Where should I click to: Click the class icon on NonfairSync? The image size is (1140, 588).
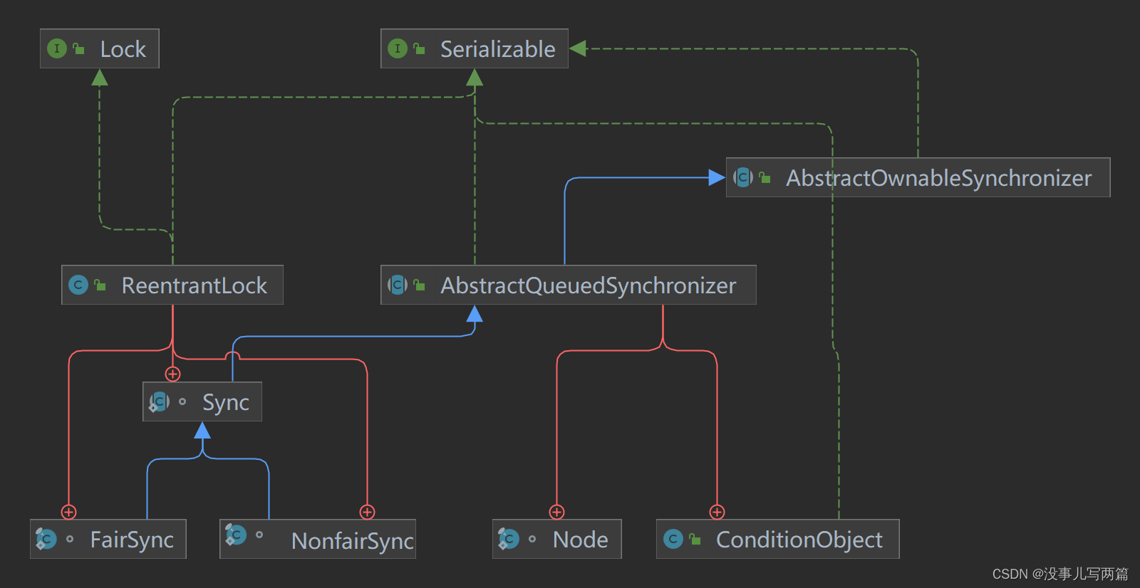[236, 535]
